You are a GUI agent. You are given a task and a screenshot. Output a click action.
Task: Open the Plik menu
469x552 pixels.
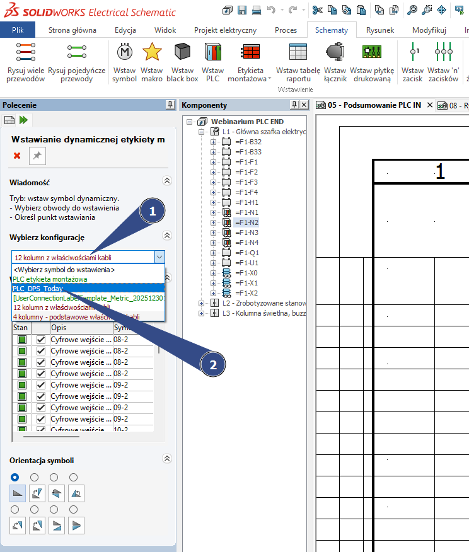click(x=18, y=30)
